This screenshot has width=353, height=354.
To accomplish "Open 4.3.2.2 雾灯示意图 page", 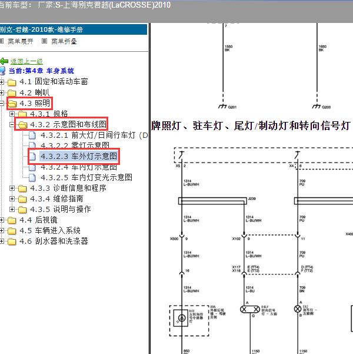I will (75, 145).
